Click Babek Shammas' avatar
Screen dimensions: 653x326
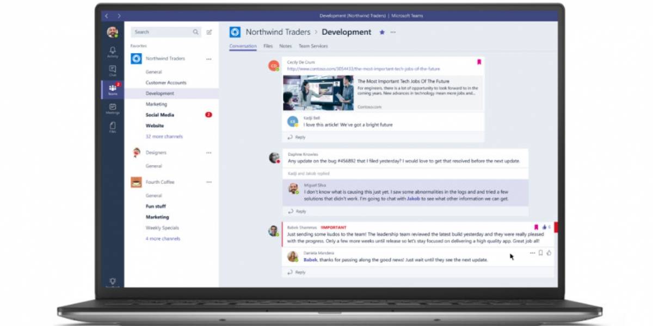point(274,231)
